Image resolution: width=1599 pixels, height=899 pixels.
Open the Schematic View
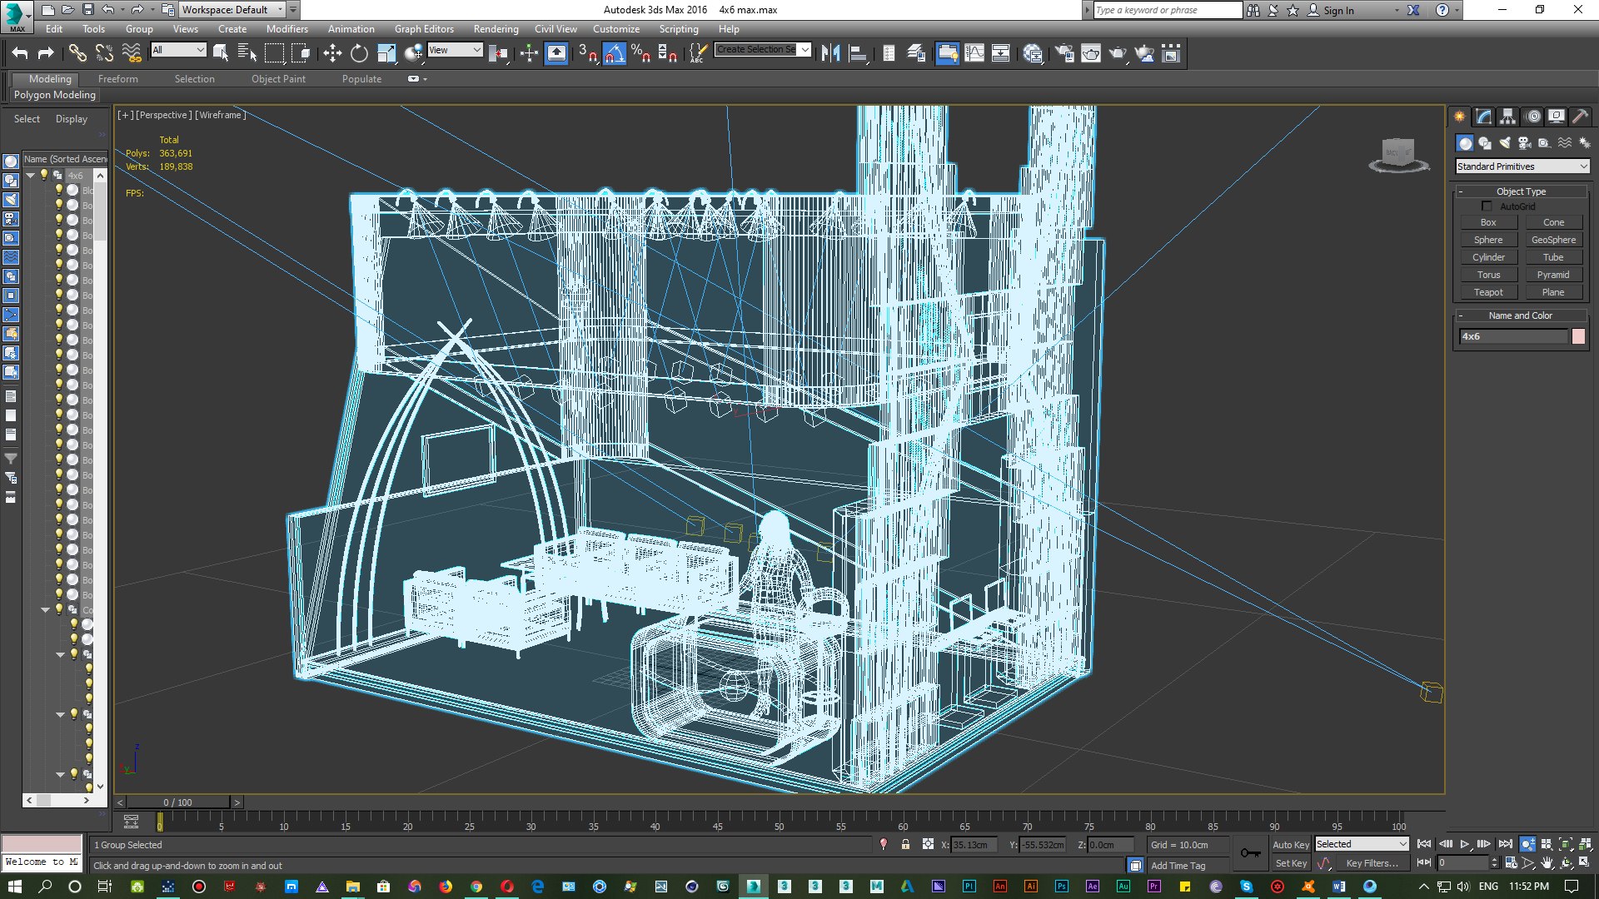[1001, 54]
